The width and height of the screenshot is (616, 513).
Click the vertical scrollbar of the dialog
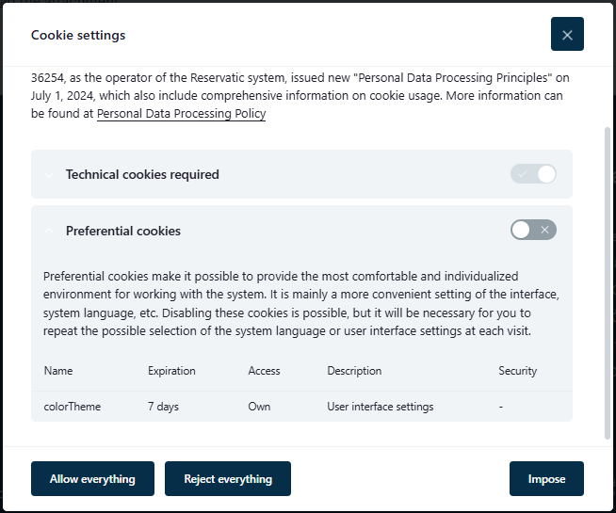(607, 282)
